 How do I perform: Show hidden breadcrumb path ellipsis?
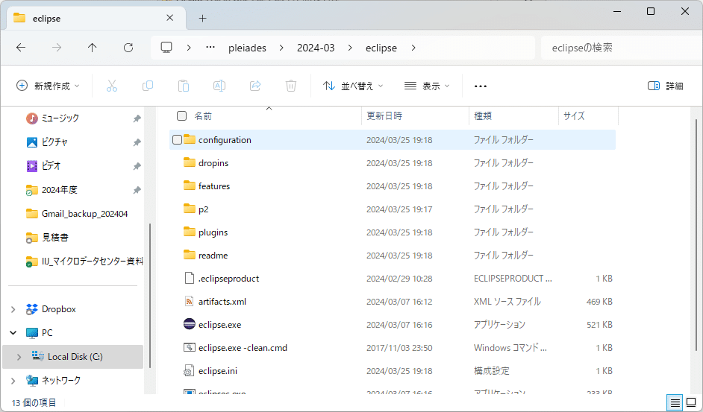[210, 48]
